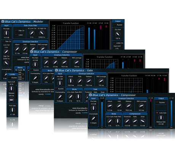
Task: Click the Release knob in the Gate window
Action: (x=89, y=81)
